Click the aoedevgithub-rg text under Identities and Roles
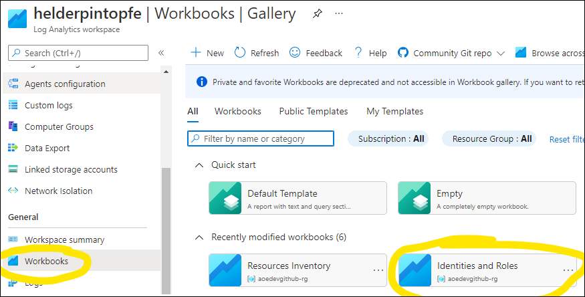Screen dimensions: 585x297 click(473, 279)
